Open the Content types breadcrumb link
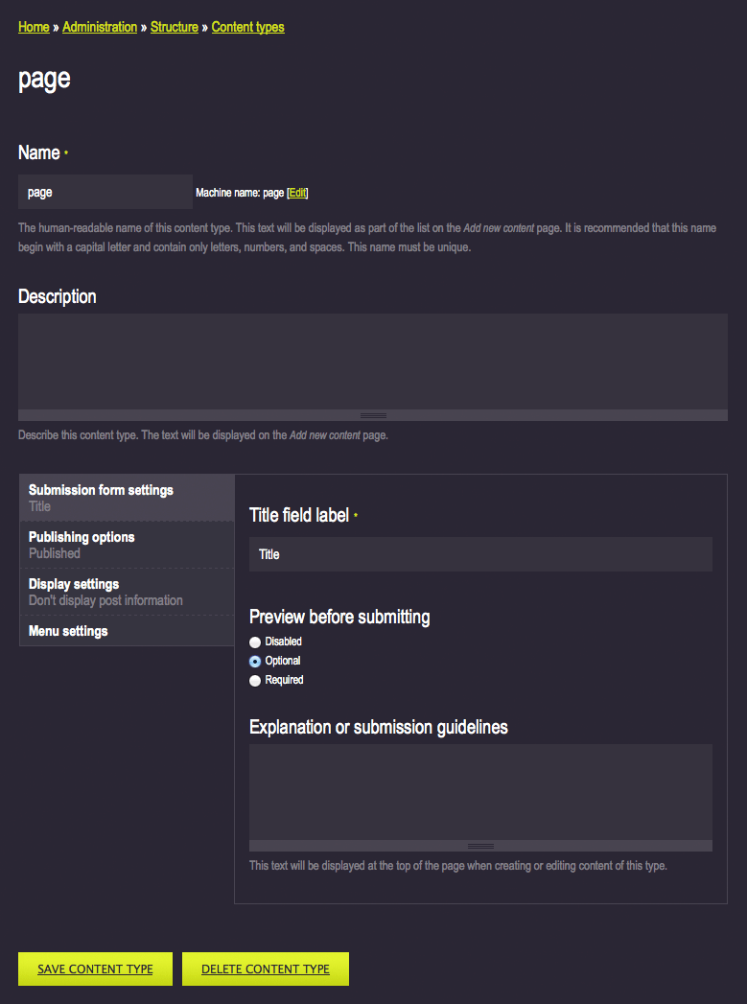Image resolution: width=747 pixels, height=1004 pixels. 247,27
